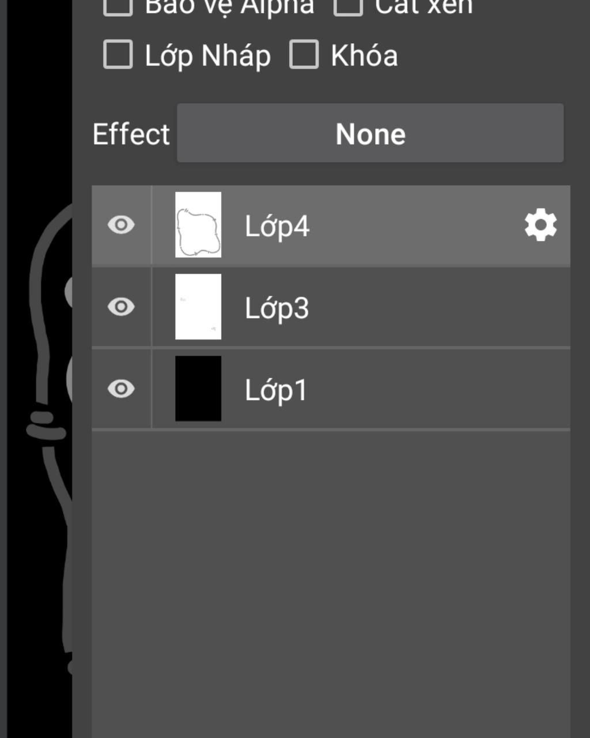Open the gear settings for Lớp4
The height and width of the screenshot is (738, 590).
(540, 225)
